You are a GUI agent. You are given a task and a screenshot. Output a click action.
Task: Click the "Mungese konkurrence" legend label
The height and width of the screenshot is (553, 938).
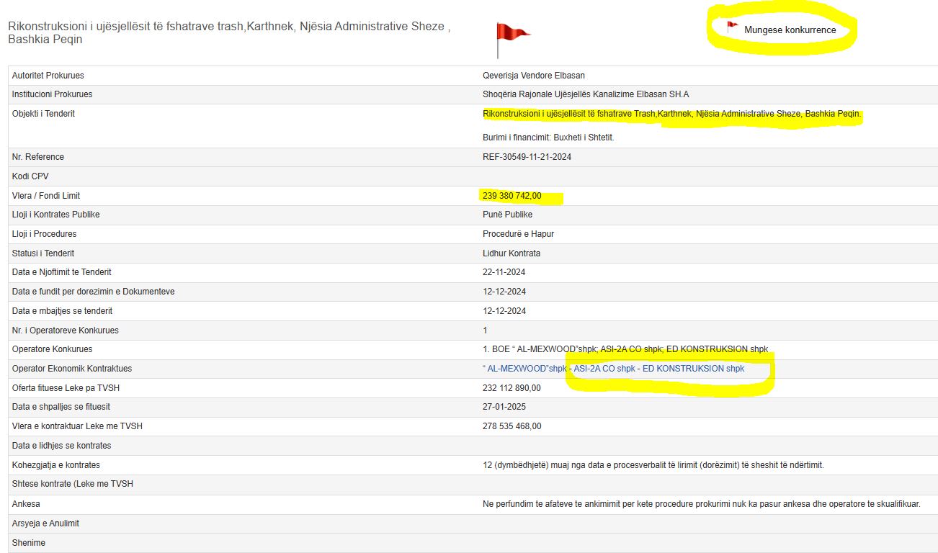pyautogui.click(x=790, y=30)
